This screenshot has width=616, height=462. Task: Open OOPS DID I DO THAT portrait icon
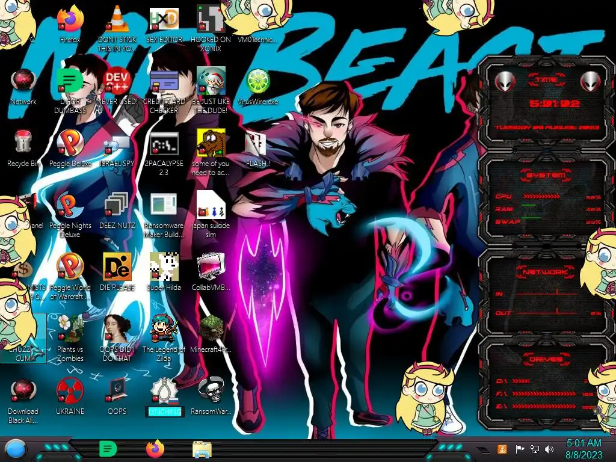pos(117,329)
